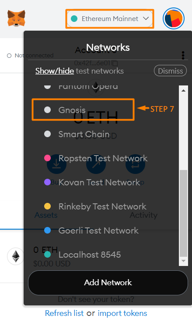Image resolution: width=192 pixels, height=326 pixels.
Task: Click the Add Network button
Action: tap(108, 283)
